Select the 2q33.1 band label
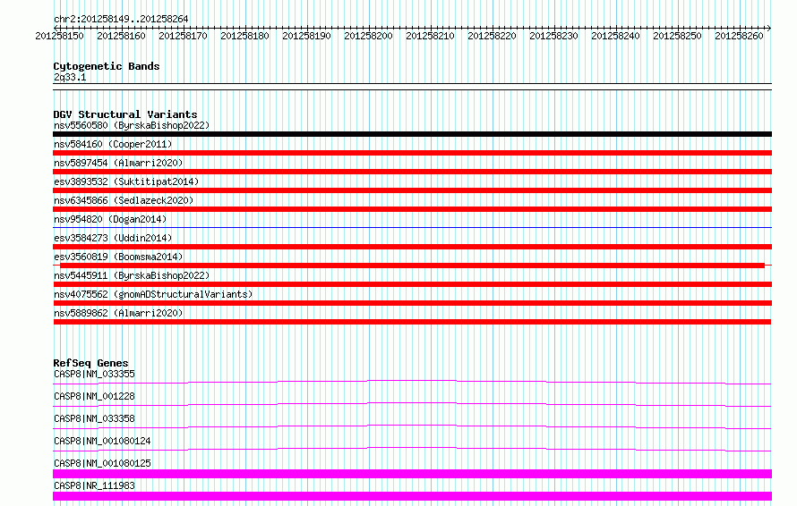797x506 pixels. pyautogui.click(x=70, y=77)
